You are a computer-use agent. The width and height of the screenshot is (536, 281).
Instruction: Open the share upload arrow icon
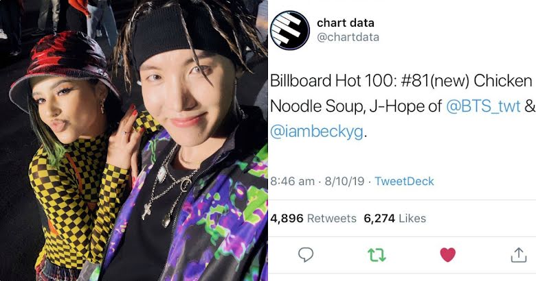pos(519,255)
